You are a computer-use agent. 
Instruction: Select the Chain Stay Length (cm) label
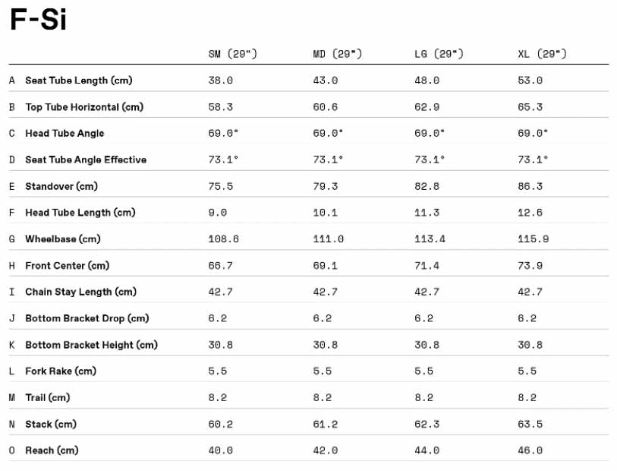(80, 292)
